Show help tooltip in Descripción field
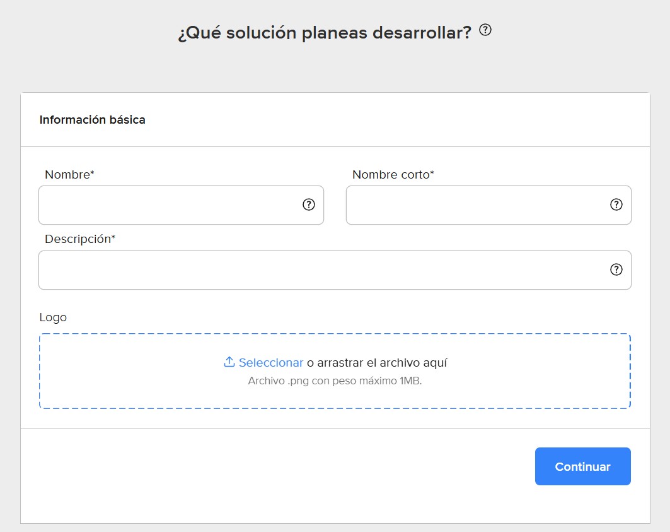This screenshot has width=670, height=532. click(x=616, y=269)
